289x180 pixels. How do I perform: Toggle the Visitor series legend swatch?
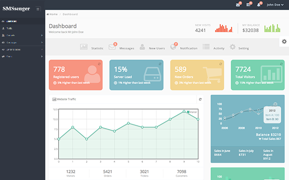[188, 112]
